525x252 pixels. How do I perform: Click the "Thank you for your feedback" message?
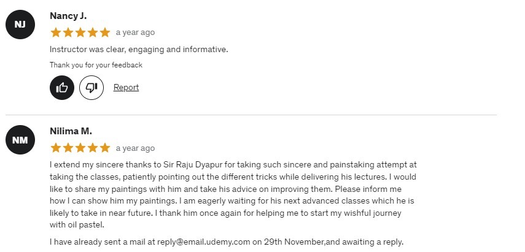(x=96, y=65)
